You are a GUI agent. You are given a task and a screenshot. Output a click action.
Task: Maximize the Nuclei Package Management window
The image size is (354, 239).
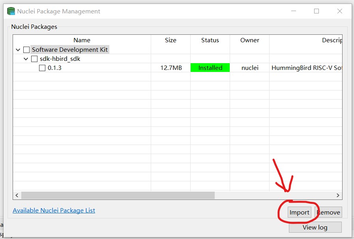pos(317,11)
